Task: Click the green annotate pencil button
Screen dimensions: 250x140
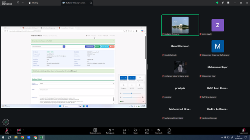Action: coord(6,122)
